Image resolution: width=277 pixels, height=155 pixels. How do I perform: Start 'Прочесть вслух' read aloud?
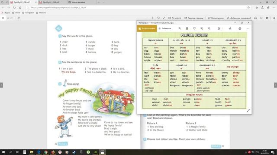pyautogui.click(x=216, y=18)
